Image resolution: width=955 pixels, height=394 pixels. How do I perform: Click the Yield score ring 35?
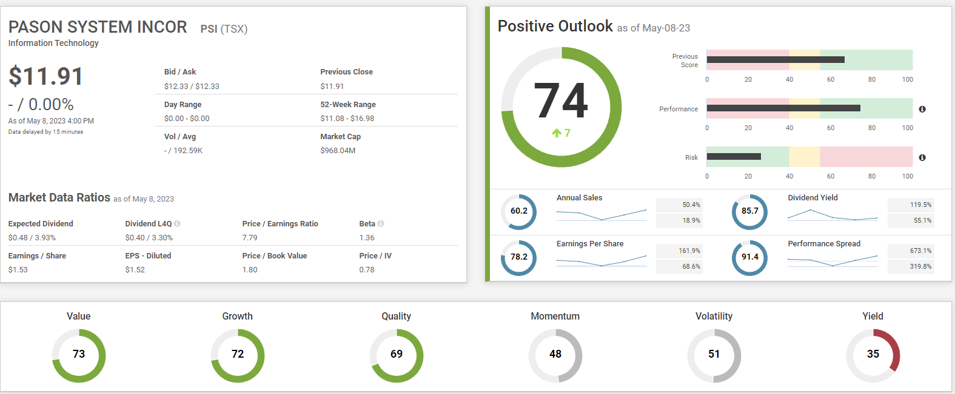873,355
